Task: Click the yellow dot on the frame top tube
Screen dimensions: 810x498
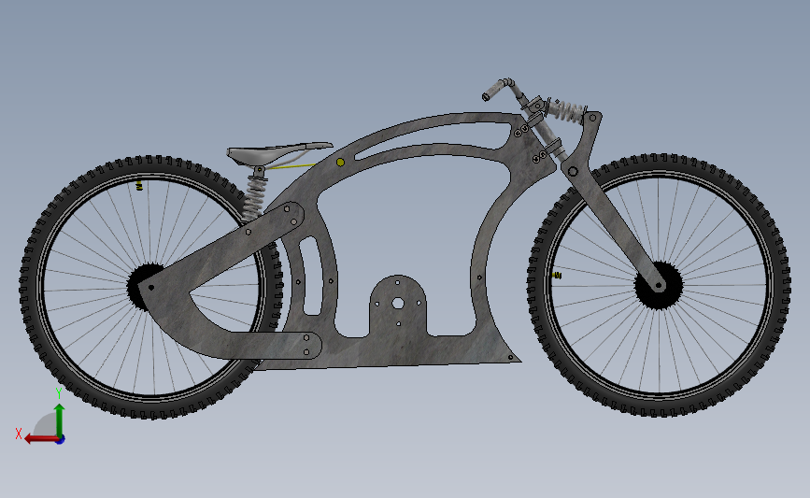Action: (340, 163)
